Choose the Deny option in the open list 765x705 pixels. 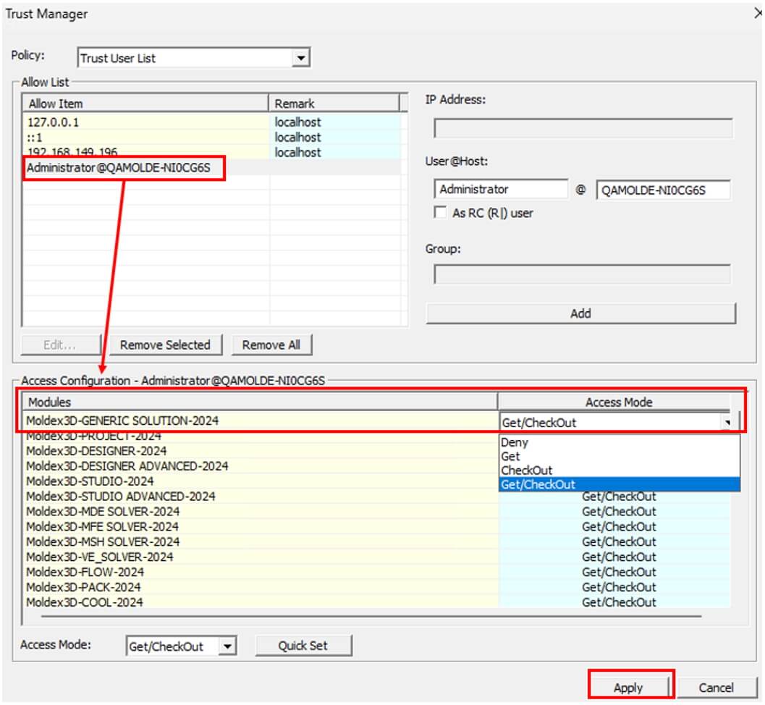(x=619, y=442)
